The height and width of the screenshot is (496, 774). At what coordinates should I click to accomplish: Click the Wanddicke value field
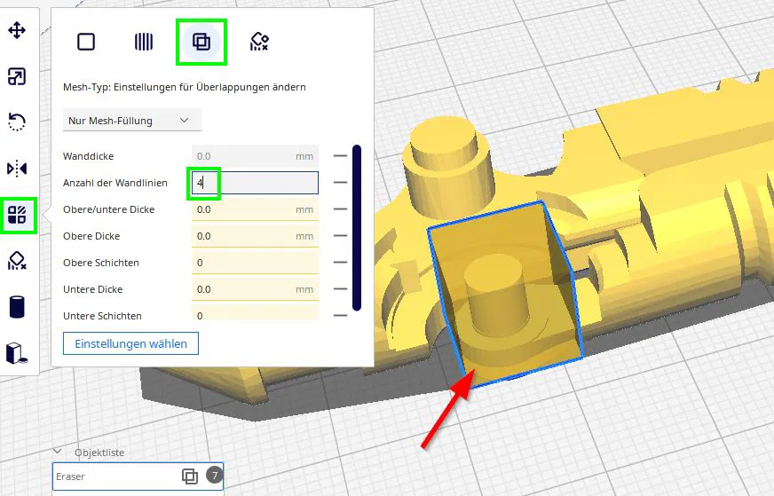[x=255, y=156]
